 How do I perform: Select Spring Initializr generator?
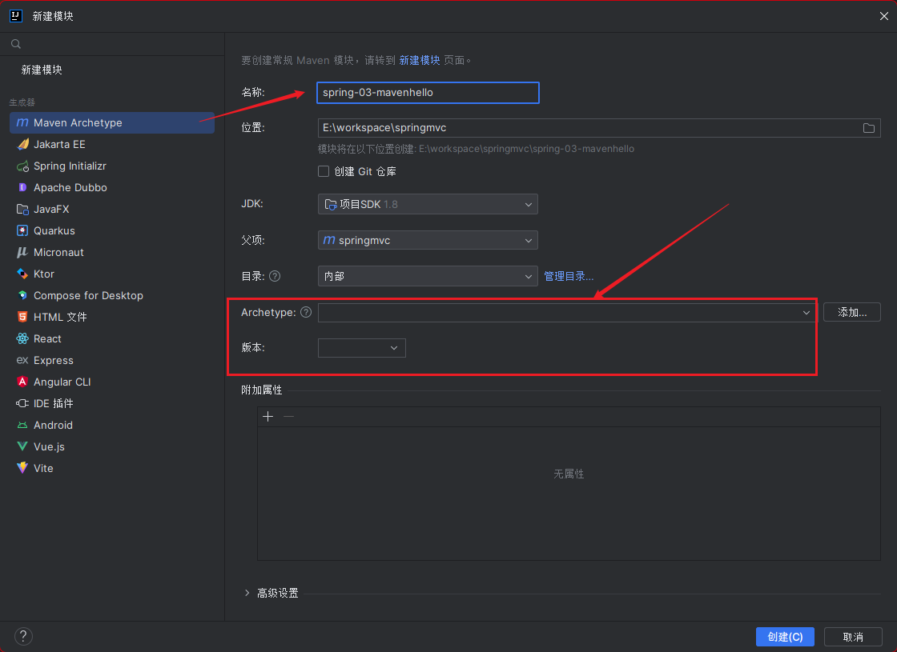[112, 166]
